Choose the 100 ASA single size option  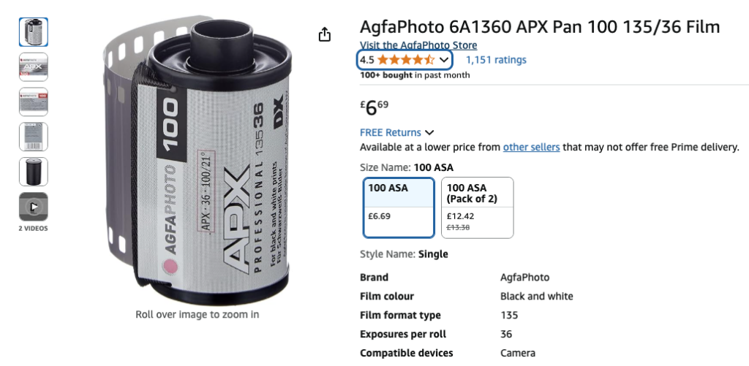(399, 207)
